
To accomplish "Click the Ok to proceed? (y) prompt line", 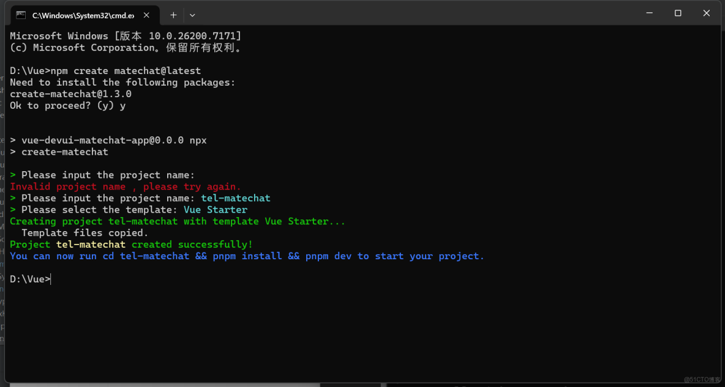I will coord(67,105).
